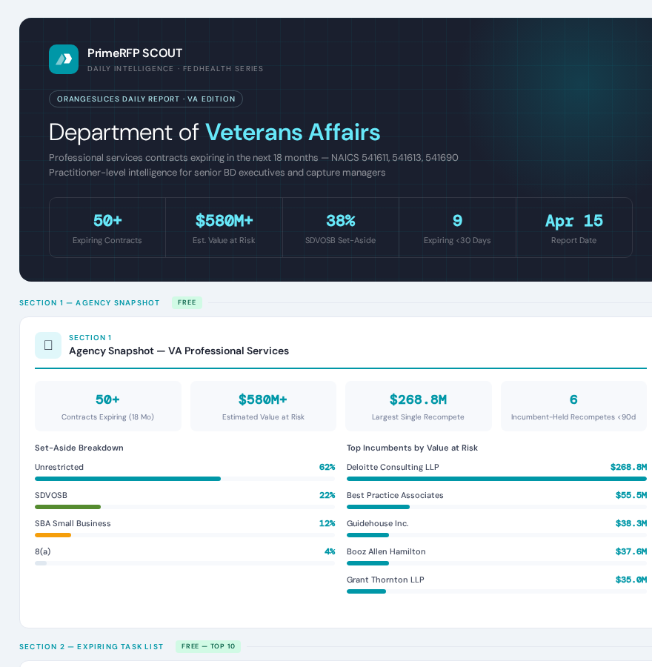652x667 pixels.
Task: Click the Top Incumbents by Value at Risk heading
Action: 412,448
